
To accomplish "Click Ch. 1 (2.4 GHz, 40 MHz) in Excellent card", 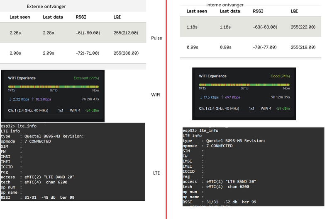I will [28, 111].
